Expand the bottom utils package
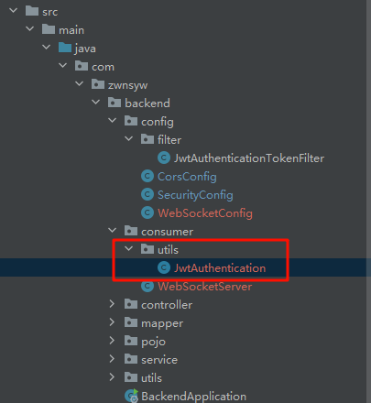The image size is (371, 403). (x=112, y=377)
